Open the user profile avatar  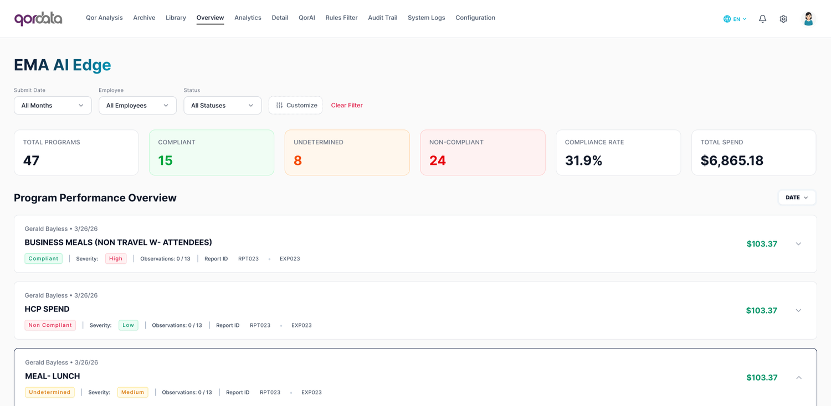(808, 19)
